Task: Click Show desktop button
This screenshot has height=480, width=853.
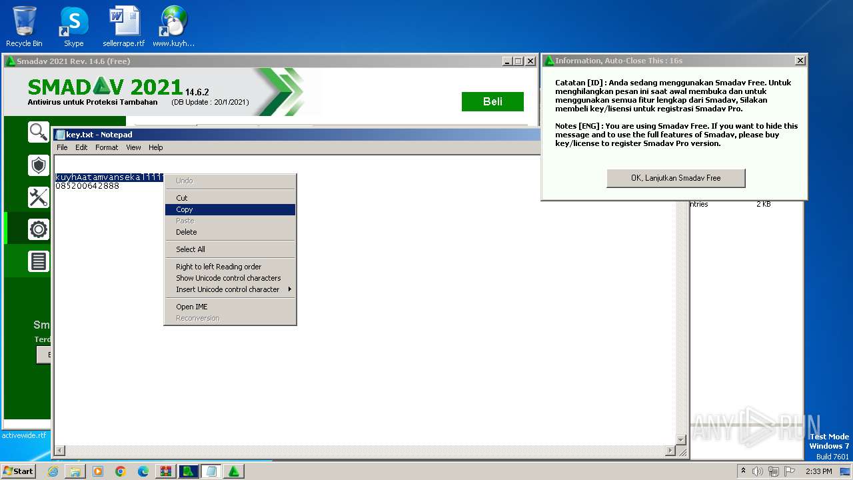Action: point(845,471)
